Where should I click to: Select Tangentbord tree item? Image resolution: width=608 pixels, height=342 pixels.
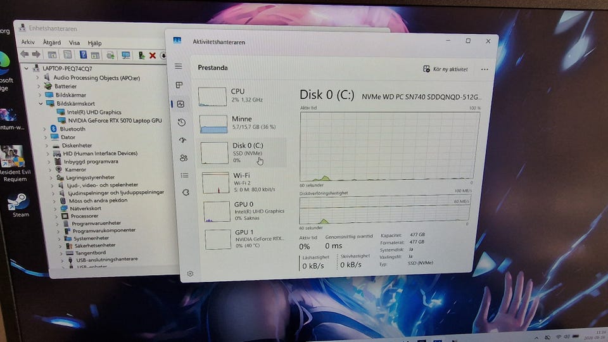point(91,253)
